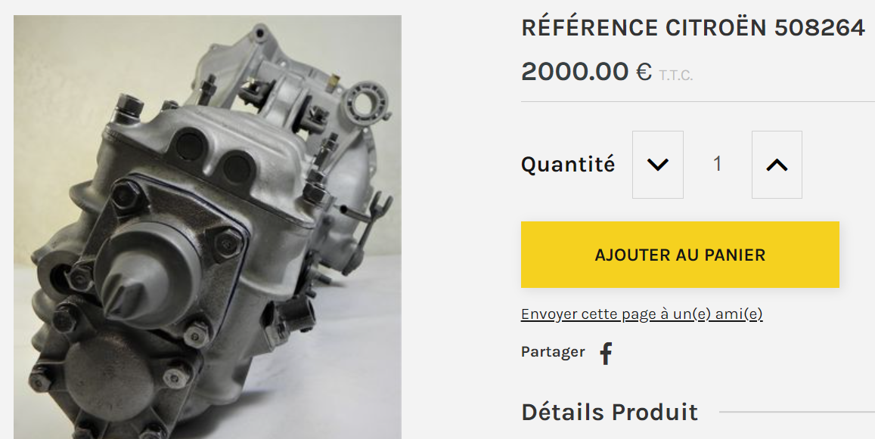Screen dimensions: 875x439
Task: Click the round bearing atop the gearbox photo
Action: pos(366,104)
